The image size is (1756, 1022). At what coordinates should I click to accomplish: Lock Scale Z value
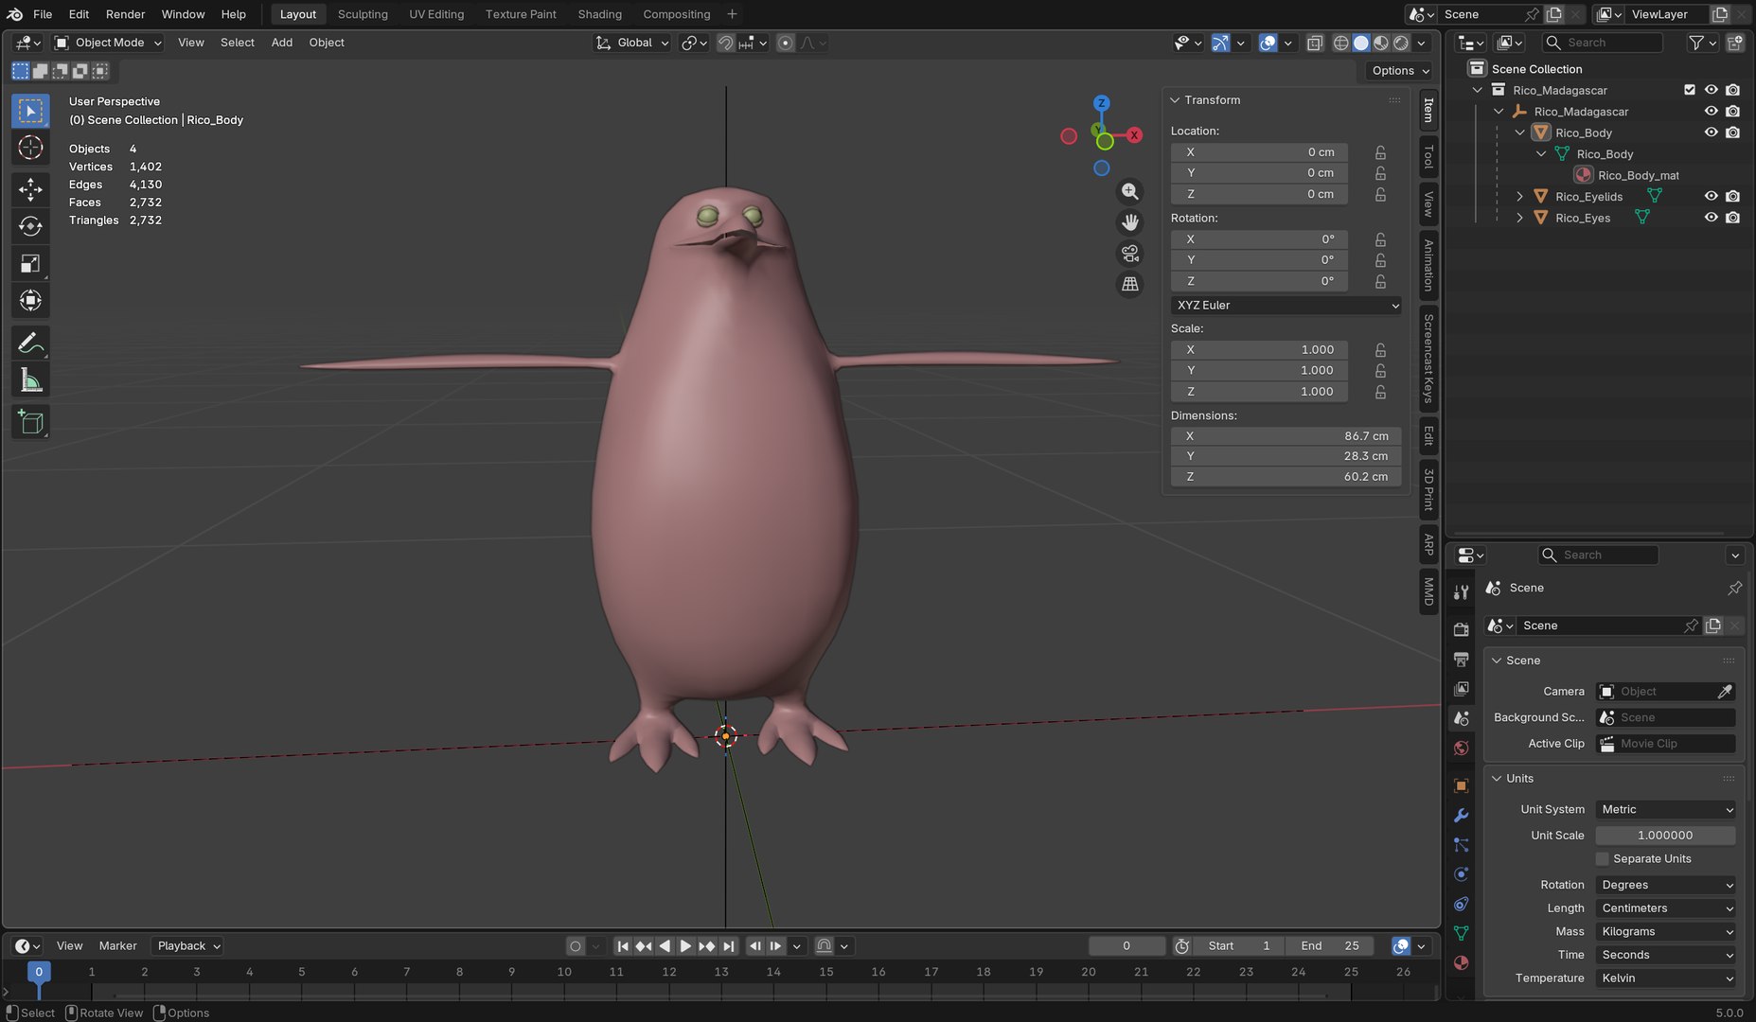(x=1380, y=392)
